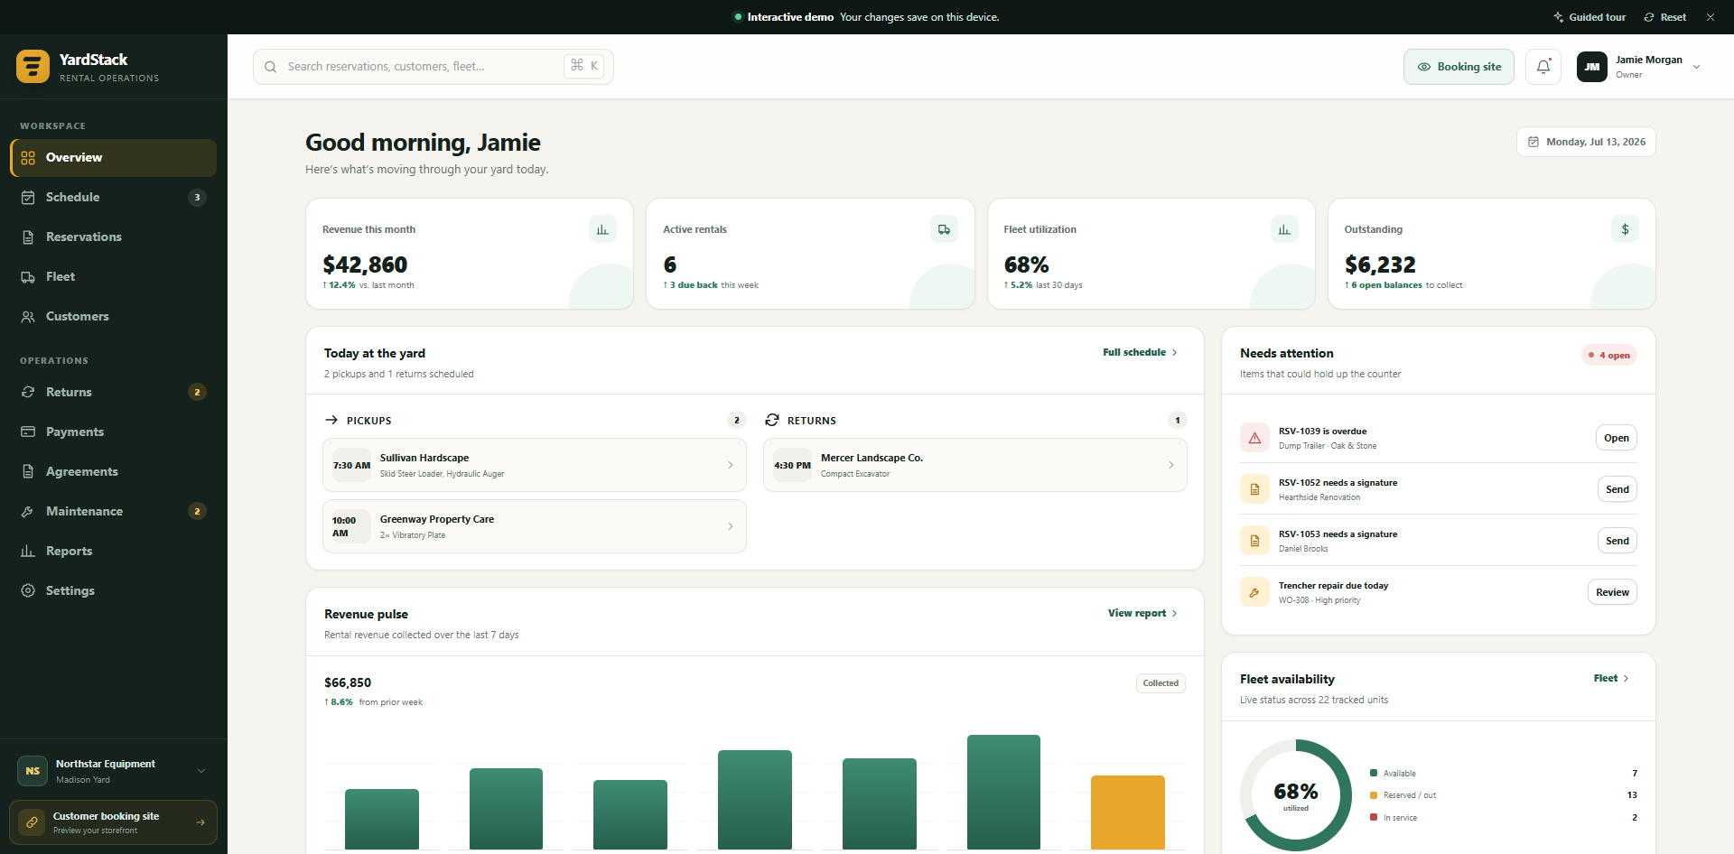Click the Outstanding dollar icon
The image size is (1734, 854).
[x=1625, y=229]
